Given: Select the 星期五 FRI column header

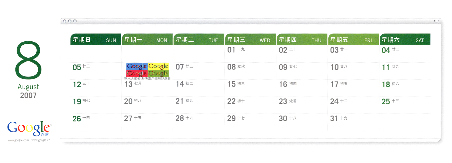Looking at the screenshot, I should 354,39.
